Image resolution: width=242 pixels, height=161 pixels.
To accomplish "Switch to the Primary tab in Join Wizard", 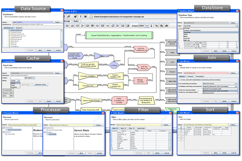I will 190,76.
